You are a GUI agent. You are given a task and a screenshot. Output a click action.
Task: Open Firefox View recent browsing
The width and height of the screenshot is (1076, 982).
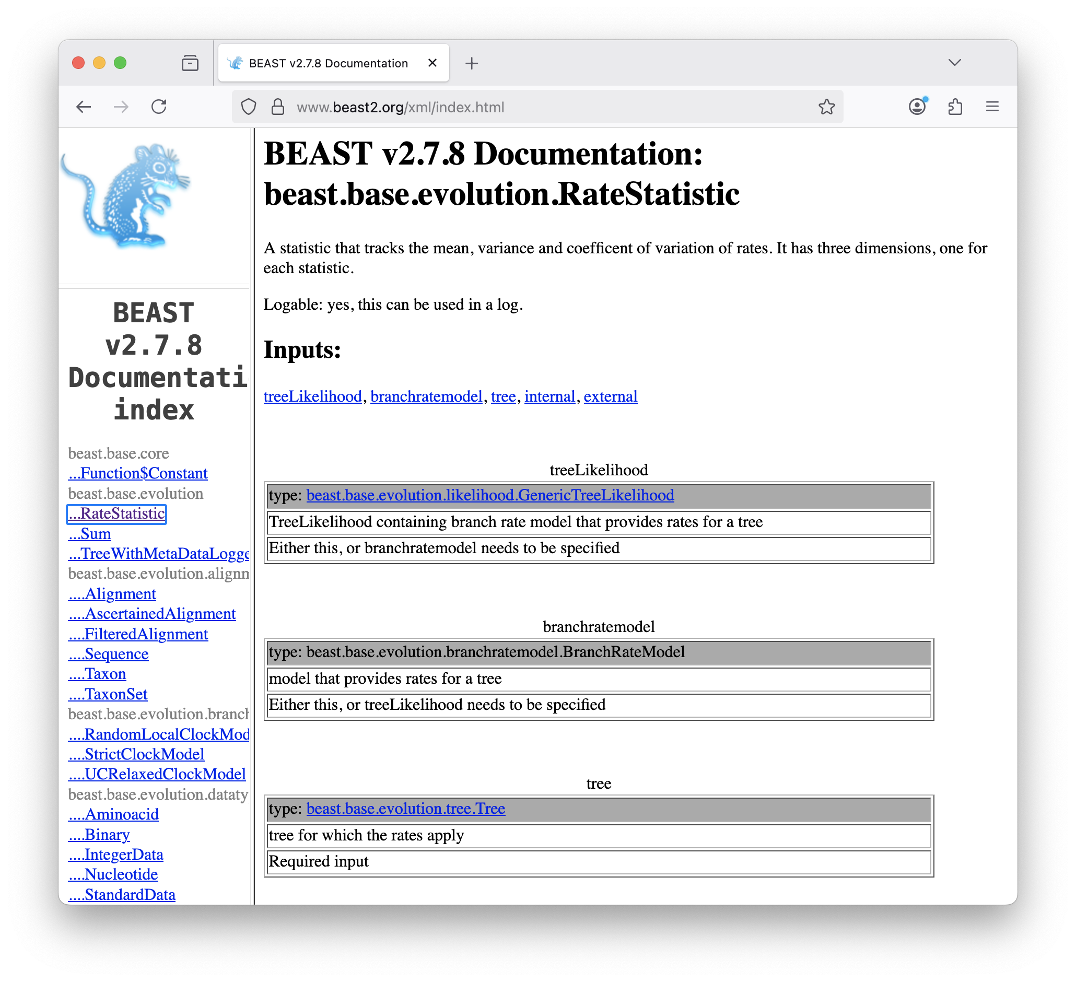190,63
